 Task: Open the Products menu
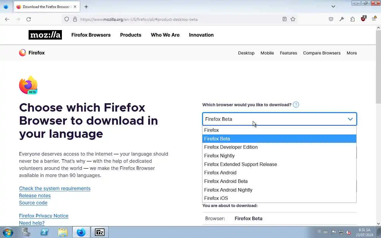pyautogui.click(x=131, y=35)
